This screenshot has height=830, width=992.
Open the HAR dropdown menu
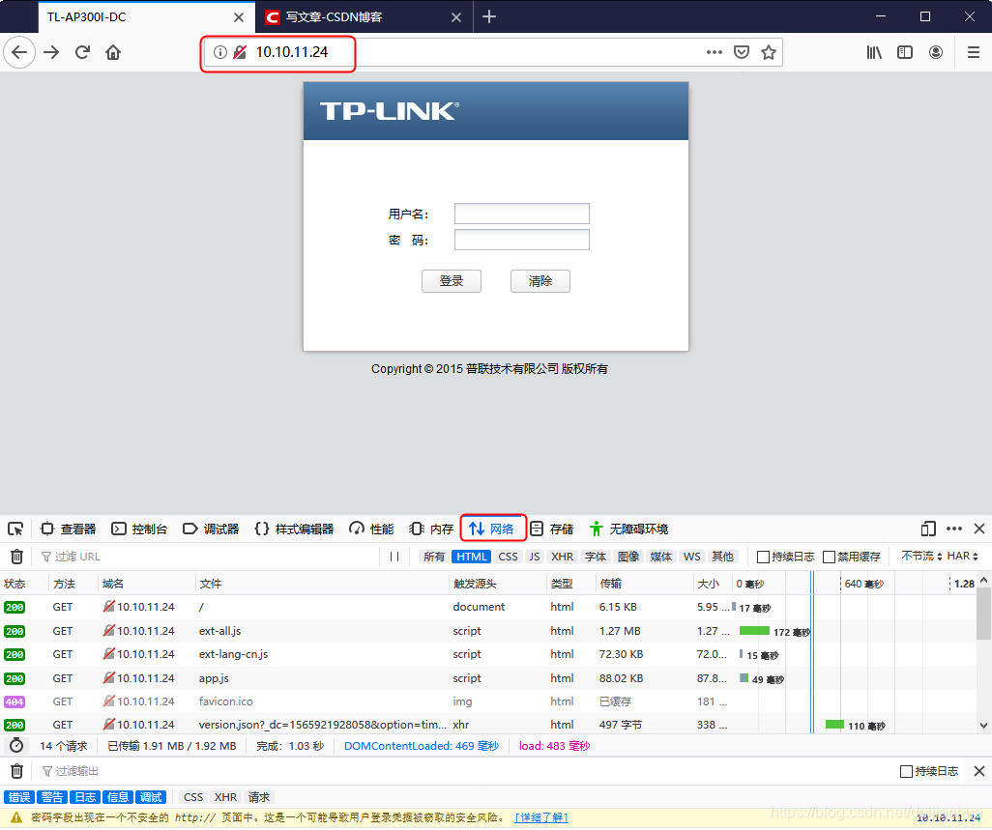[x=963, y=557]
